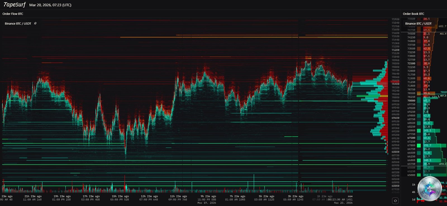The width and height of the screenshot is (447, 206).
Task: Click the 19h 23m ago time label
Action: [x=62, y=196]
